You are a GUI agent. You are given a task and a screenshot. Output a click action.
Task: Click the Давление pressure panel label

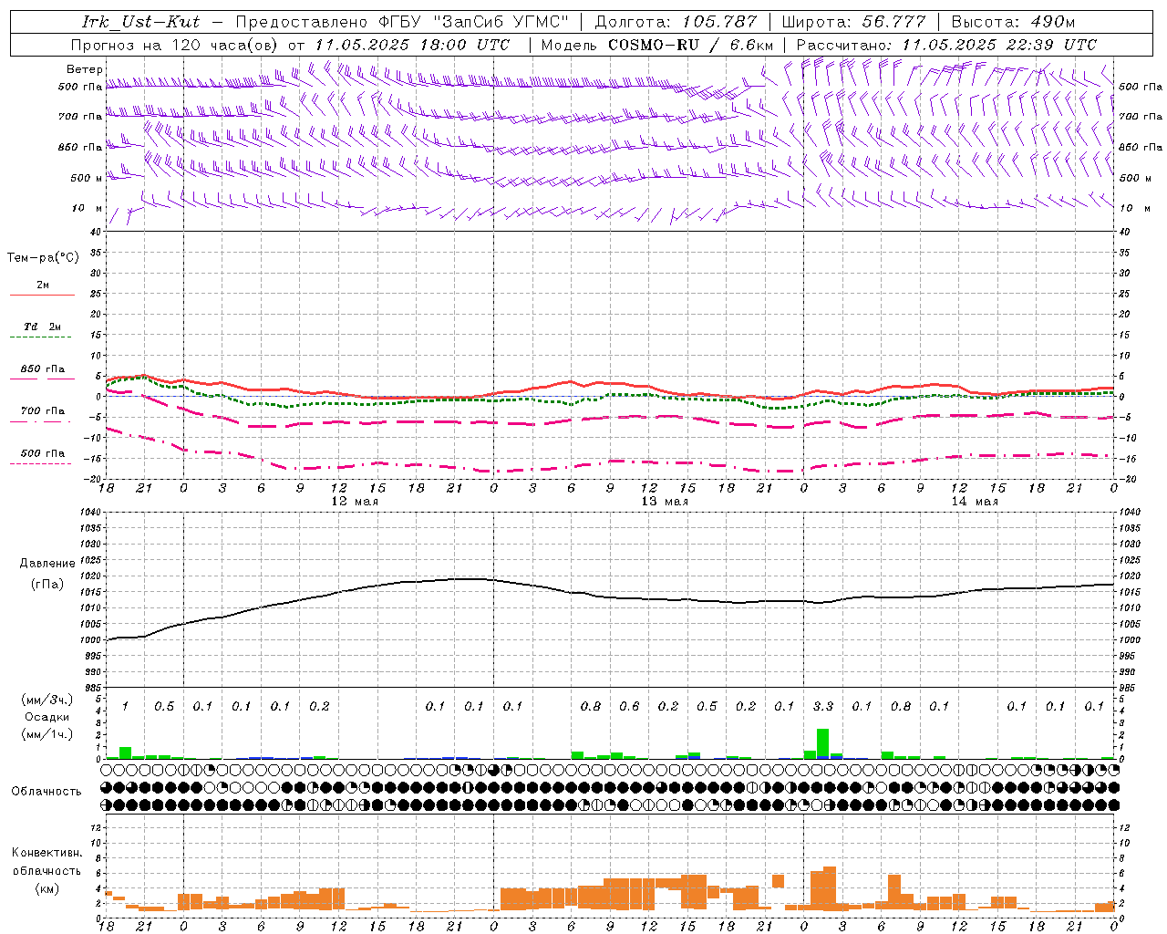click(x=47, y=564)
